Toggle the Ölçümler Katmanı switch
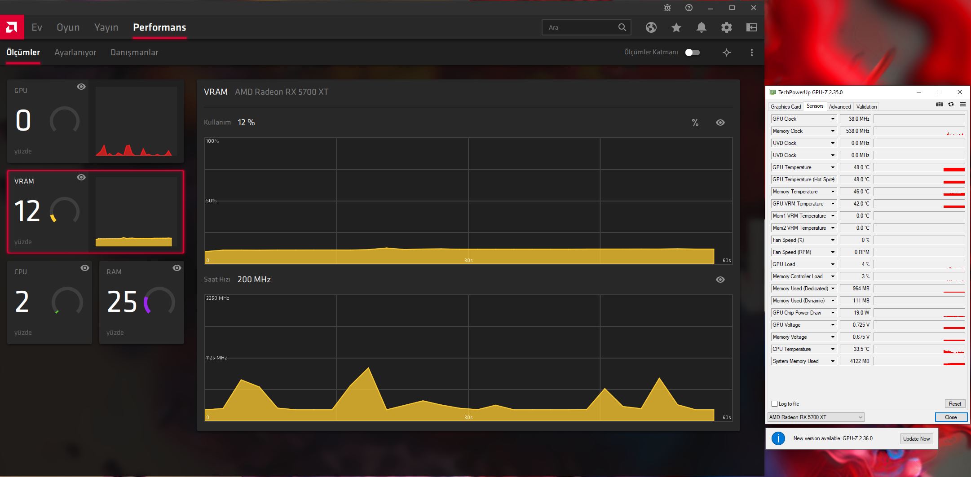Image resolution: width=971 pixels, height=477 pixels. [x=693, y=53]
